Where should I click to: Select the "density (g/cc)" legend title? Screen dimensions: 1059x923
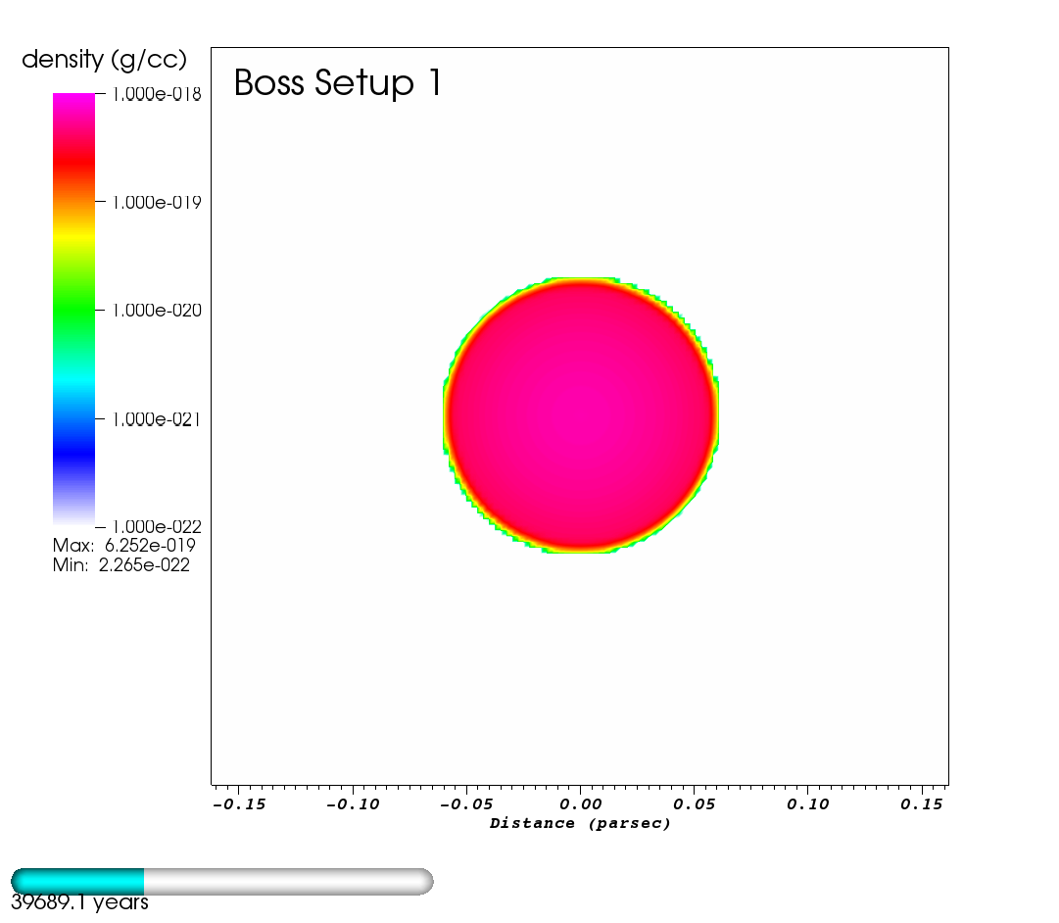104,60
